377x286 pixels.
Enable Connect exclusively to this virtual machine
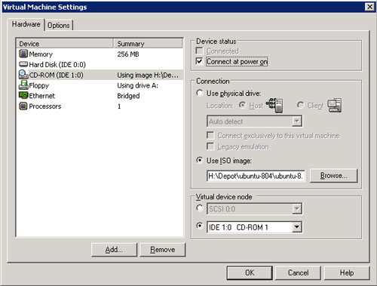[210, 135]
